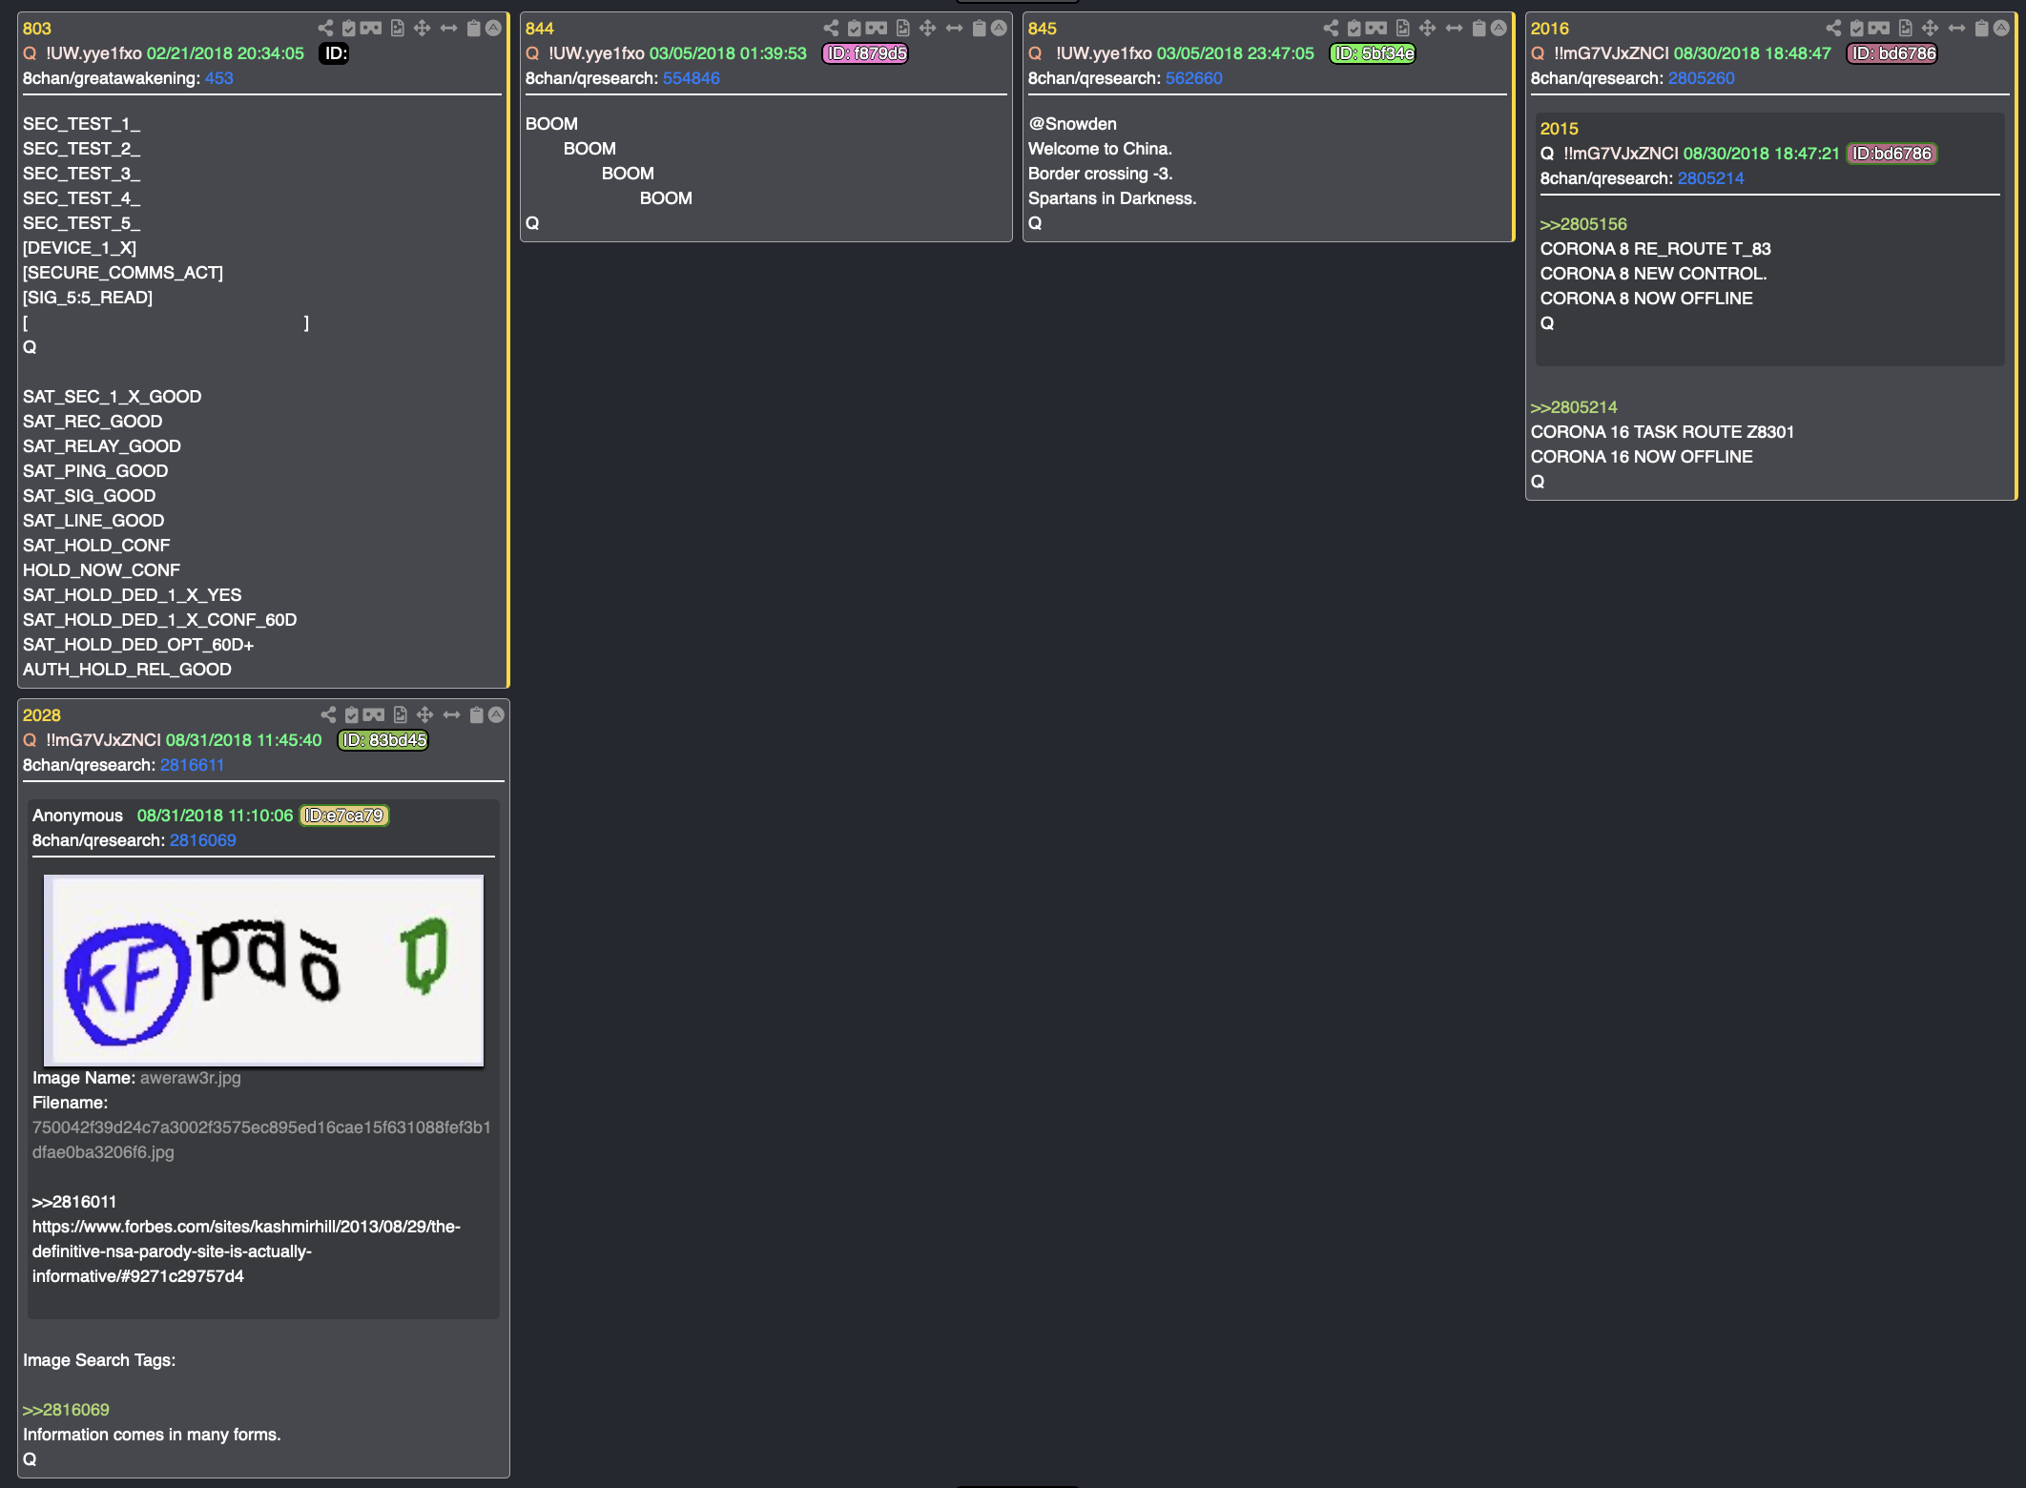This screenshot has height=1488, width=2026.
Task: Share post 2016 using the share icon
Action: (1833, 29)
